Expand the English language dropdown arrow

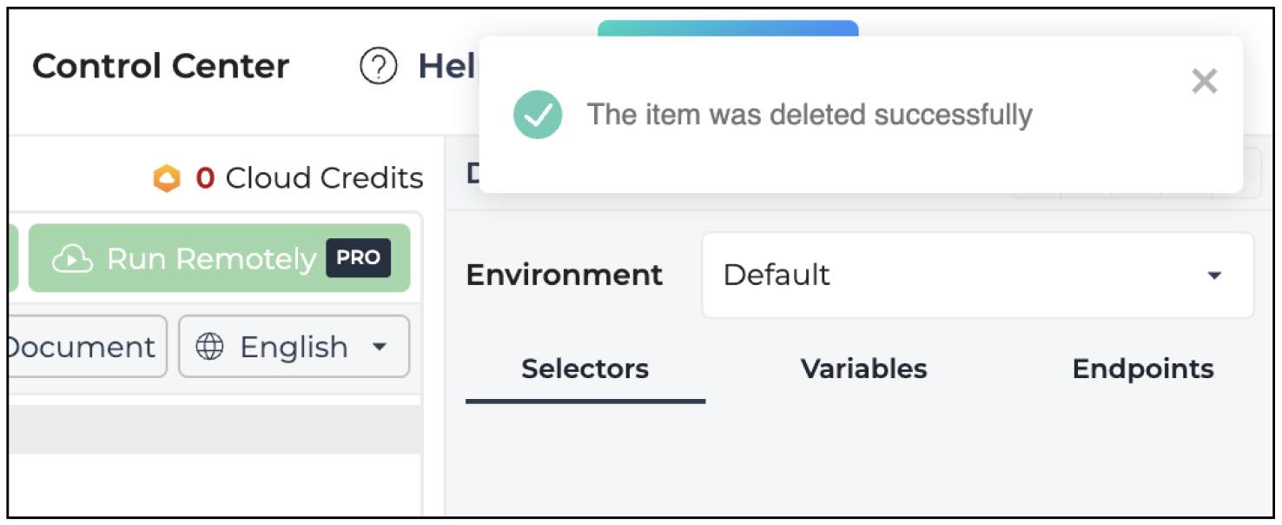[379, 347]
